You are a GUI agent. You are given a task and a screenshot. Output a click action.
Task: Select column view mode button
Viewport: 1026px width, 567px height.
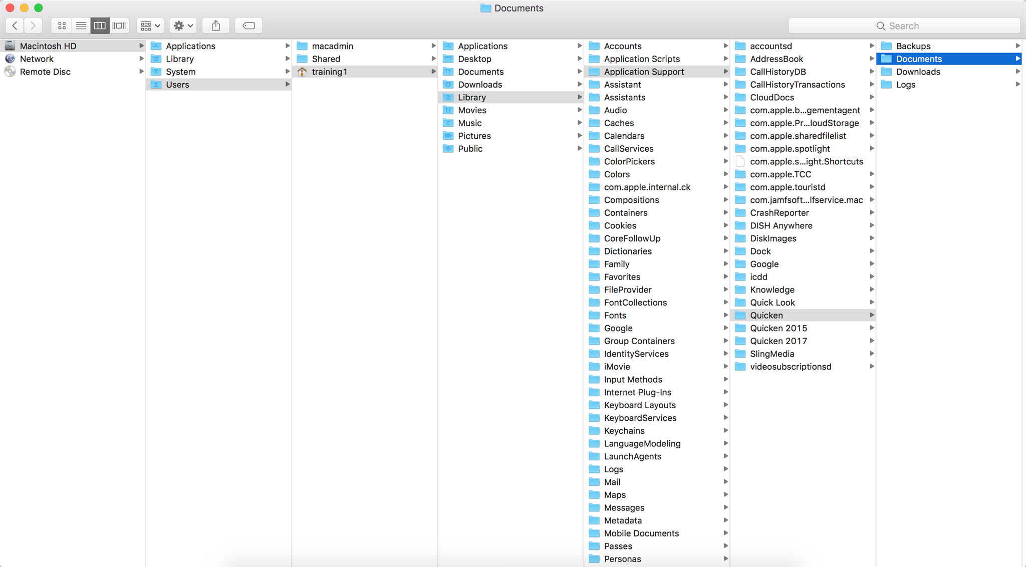(x=100, y=26)
